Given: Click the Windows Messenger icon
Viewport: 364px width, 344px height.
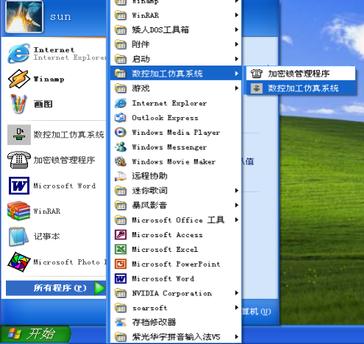Looking at the screenshot, I should (x=121, y=147).
